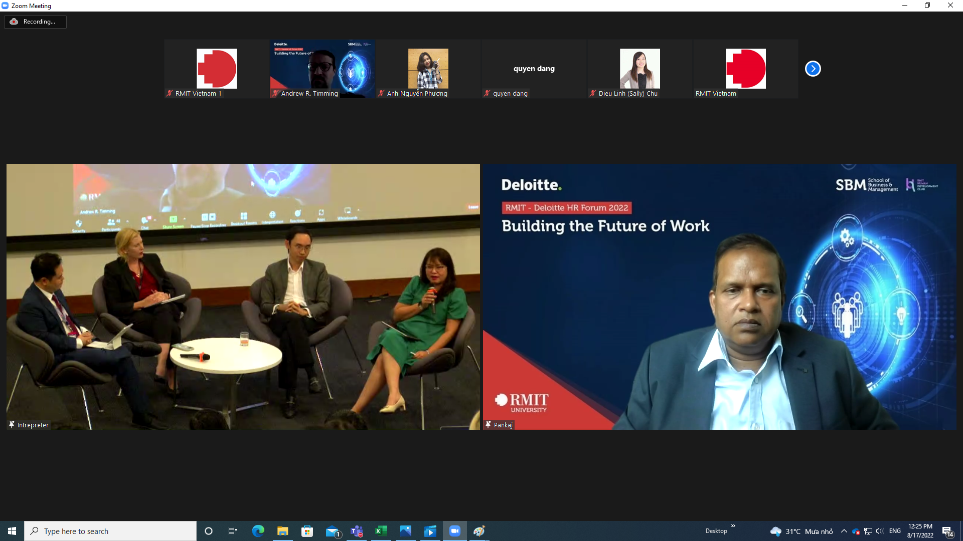Click the Pankaj pinned video feed
This screenshot has width=963, height=541.
(x=720, y=297)
